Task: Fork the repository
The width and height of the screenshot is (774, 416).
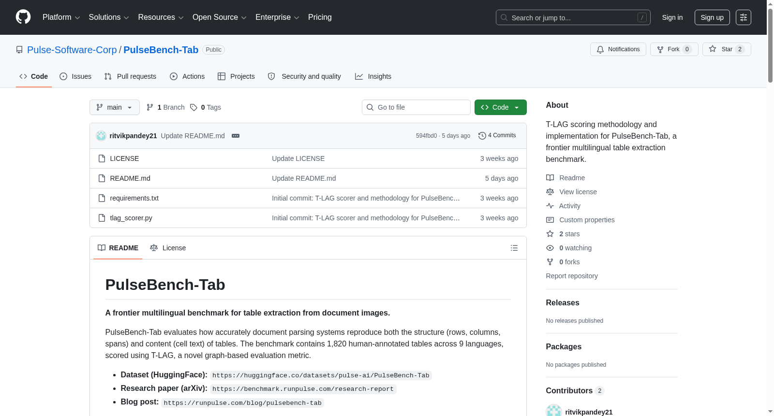Action: [674, 49]
